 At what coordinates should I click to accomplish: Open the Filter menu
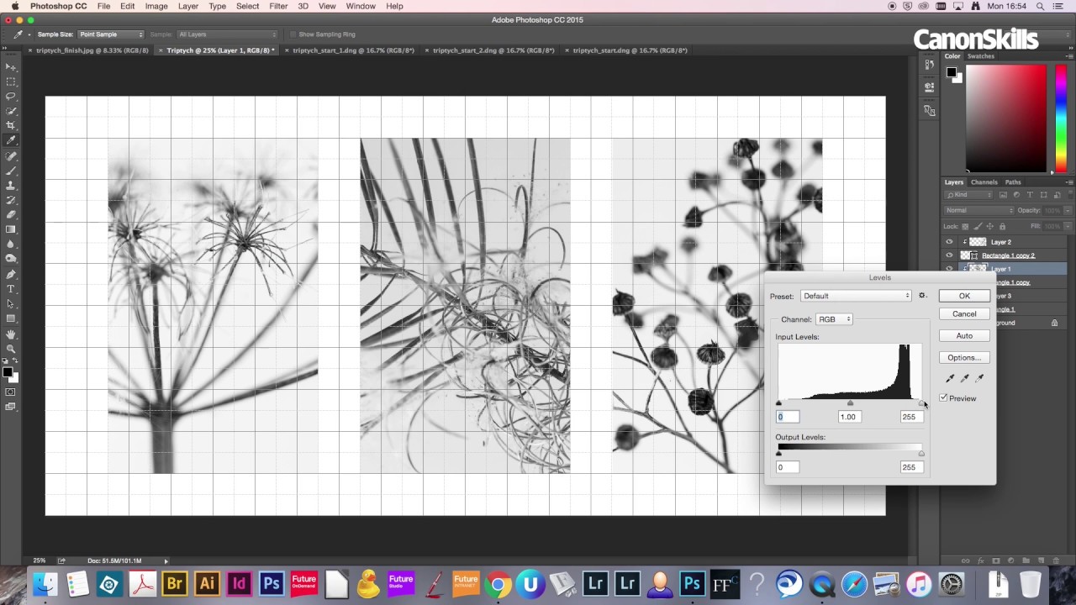pos(278,6)
